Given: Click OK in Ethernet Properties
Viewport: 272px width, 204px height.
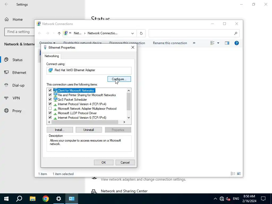Looking at the screenshot, I should tap(104, 162).
